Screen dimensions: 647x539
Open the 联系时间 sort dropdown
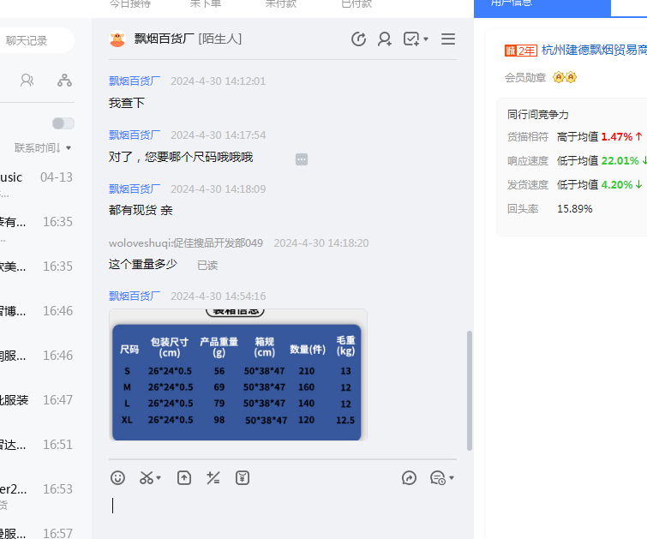(x=43, y=148)
